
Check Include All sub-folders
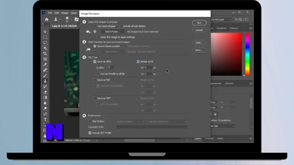click(x=121, y=26)
